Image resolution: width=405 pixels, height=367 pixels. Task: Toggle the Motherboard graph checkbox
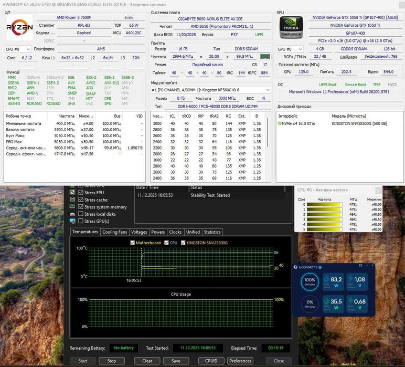pyautogui.click(x=133, y=243)
